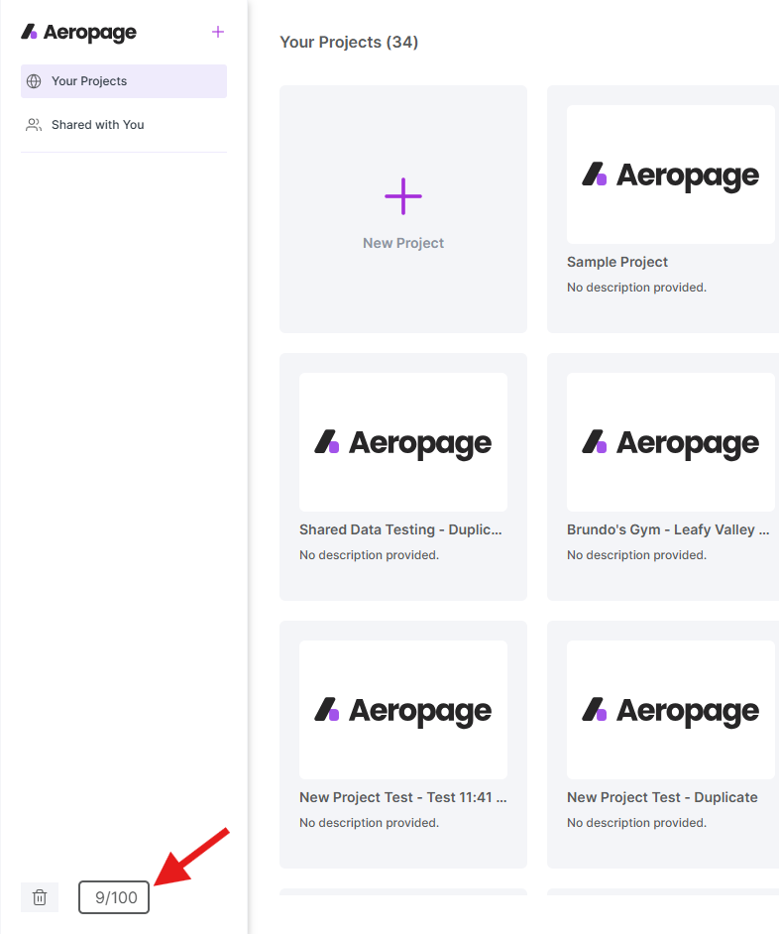Open Shared with You section

[97, 125]
